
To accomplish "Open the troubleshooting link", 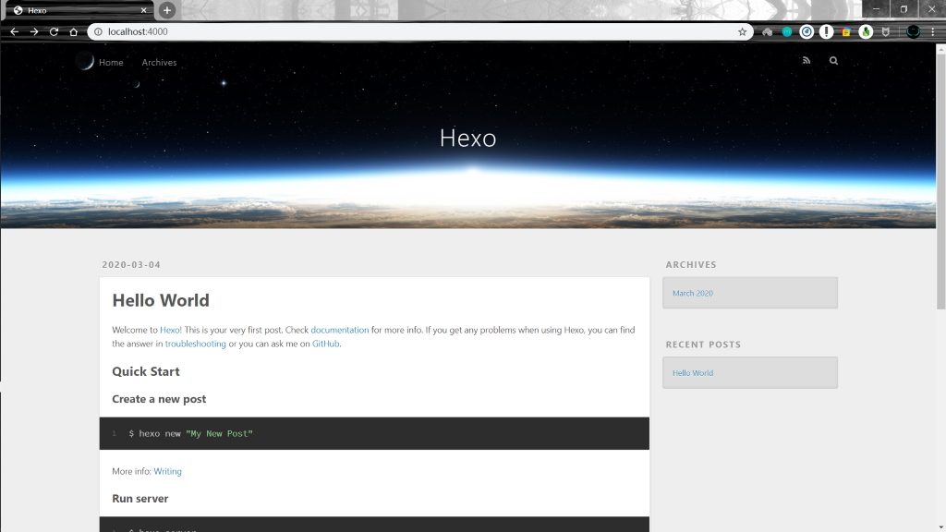I will (x=196, y=344).
